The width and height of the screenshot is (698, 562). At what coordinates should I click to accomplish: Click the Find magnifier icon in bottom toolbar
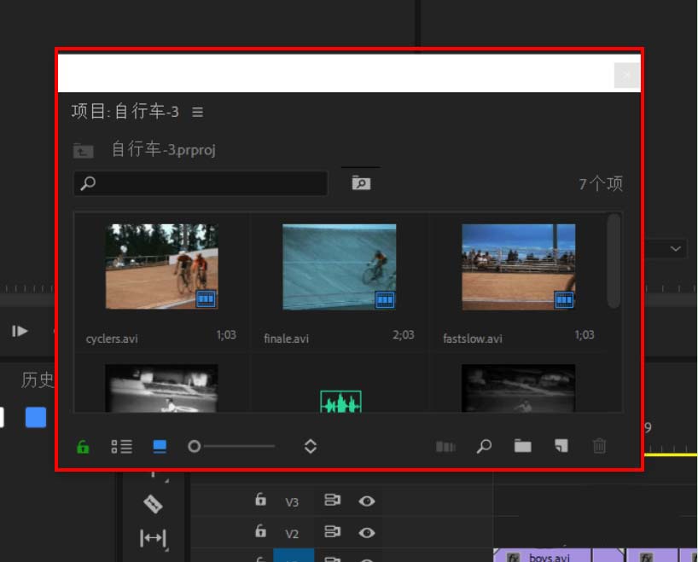[484, 446]
